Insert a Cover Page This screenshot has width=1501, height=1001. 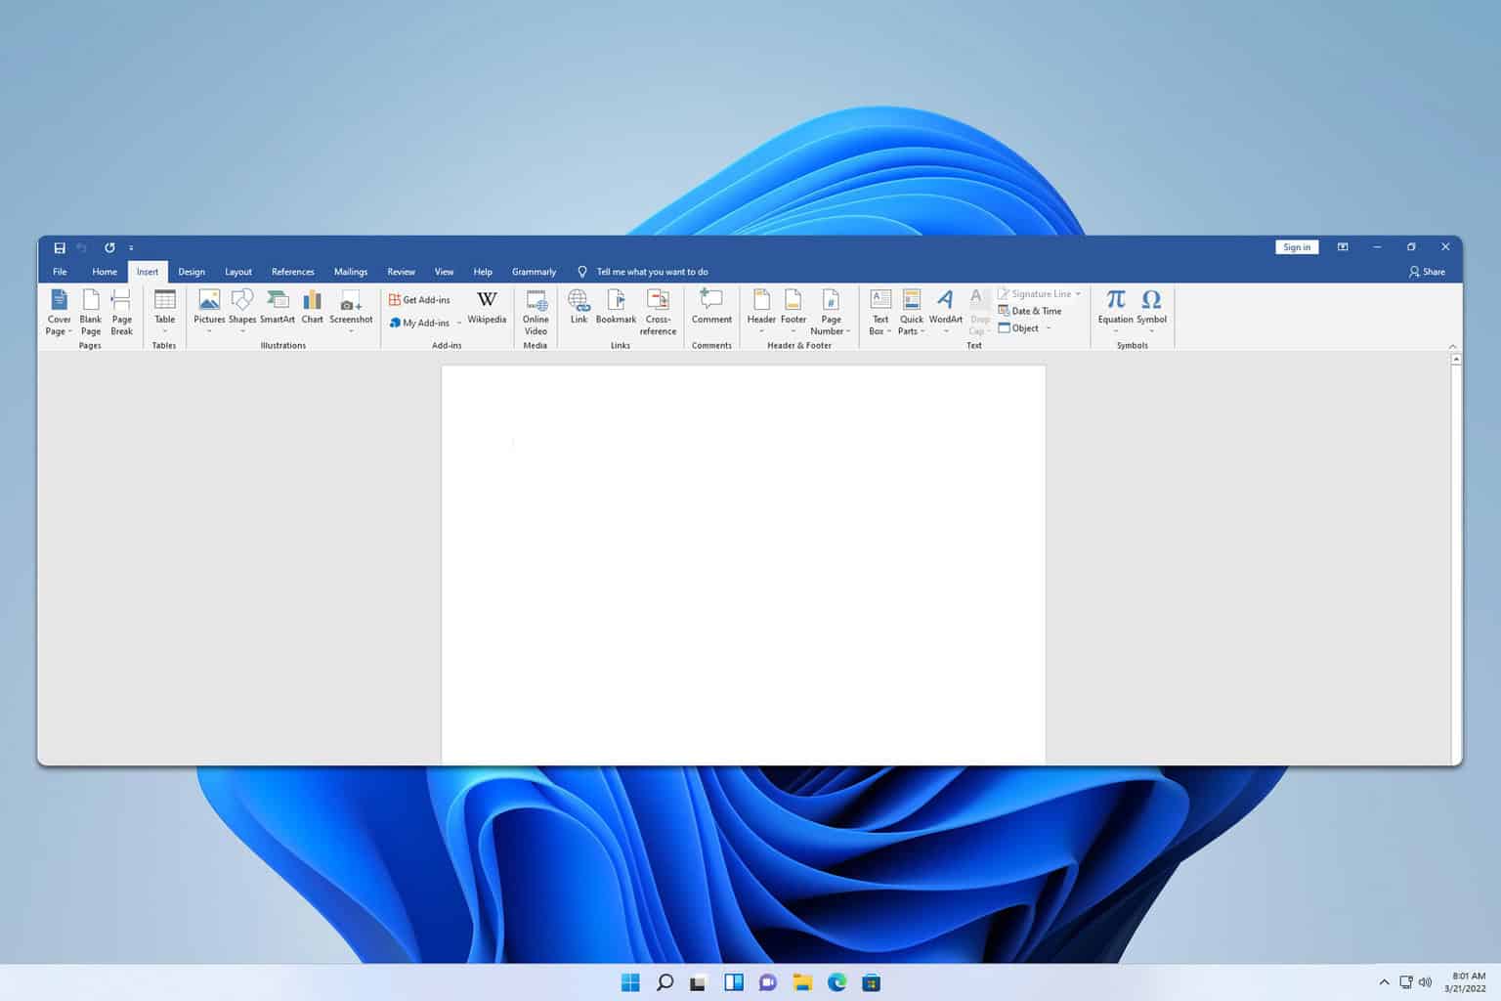coord(59,312)
